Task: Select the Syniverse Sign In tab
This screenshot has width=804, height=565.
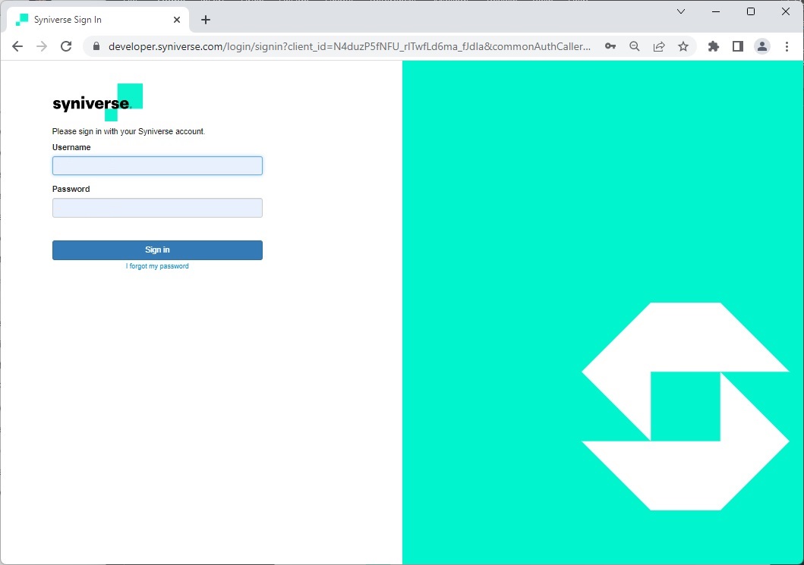Action: point(97,20)
